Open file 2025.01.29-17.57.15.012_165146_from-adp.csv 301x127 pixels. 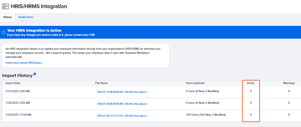click(x=122, y=116)
